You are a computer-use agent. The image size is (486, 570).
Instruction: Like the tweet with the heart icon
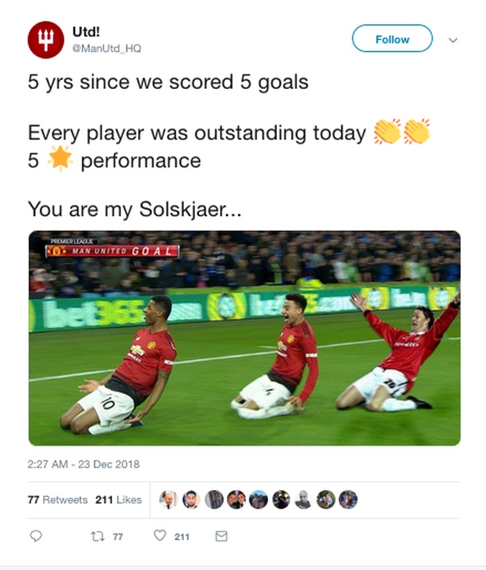(x=160, y=536)
